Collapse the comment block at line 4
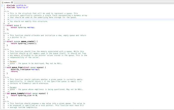The width and height of the screenshot is (174, 110). tap(6, 11)
